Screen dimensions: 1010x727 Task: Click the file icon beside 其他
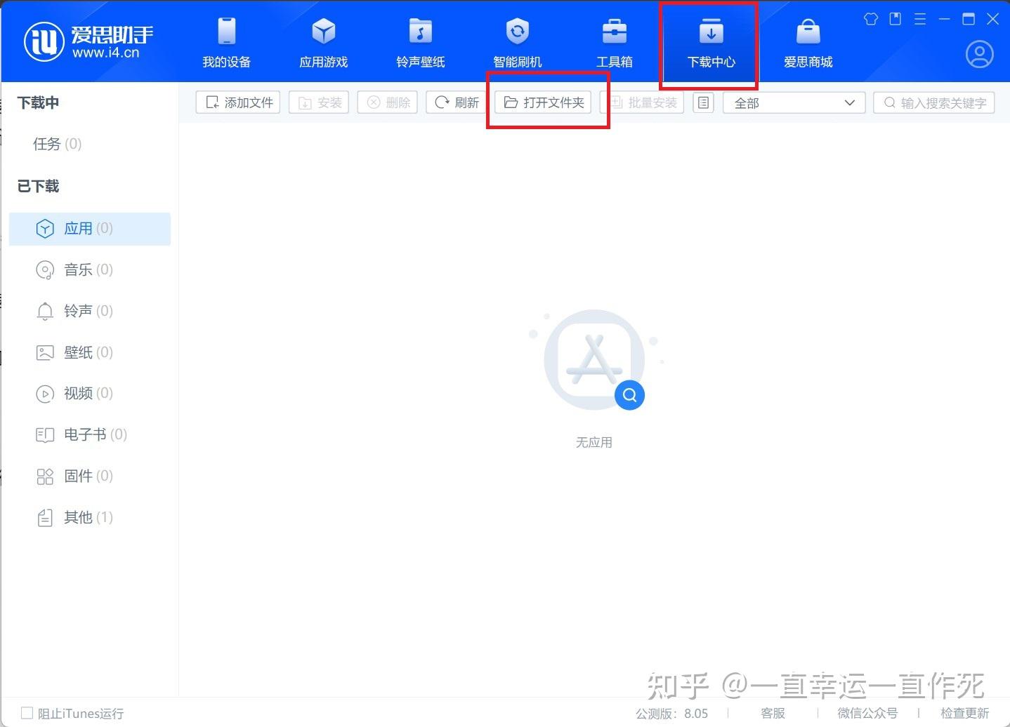tap(45, 518)
